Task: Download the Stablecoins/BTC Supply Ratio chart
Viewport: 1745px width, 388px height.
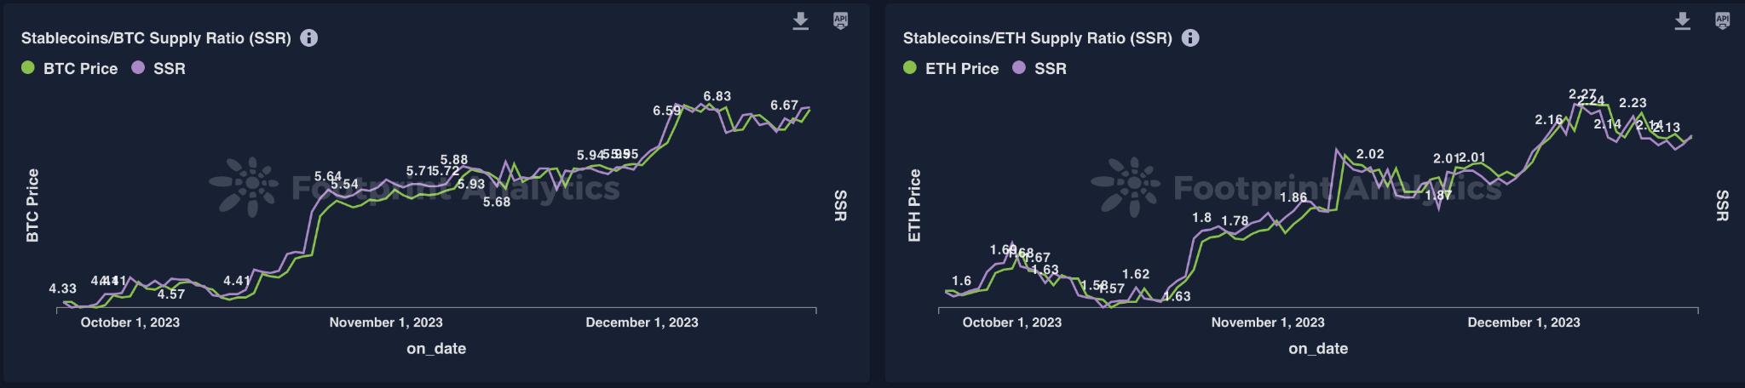Action: coord(800,21)
